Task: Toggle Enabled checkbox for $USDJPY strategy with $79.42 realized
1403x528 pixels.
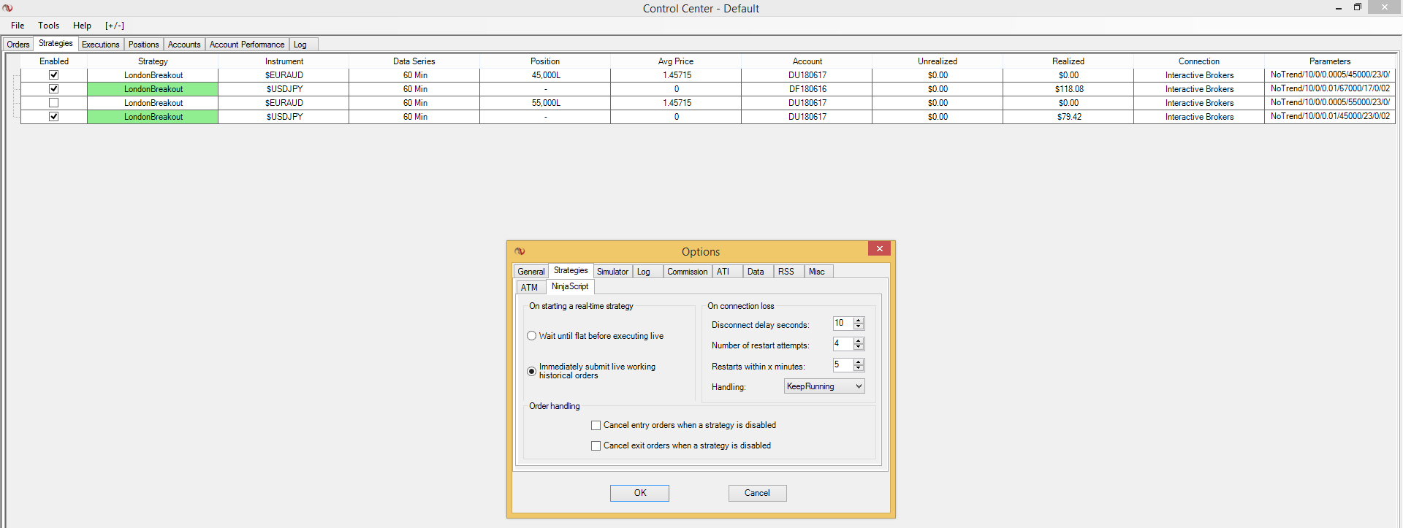Action: 53,116
